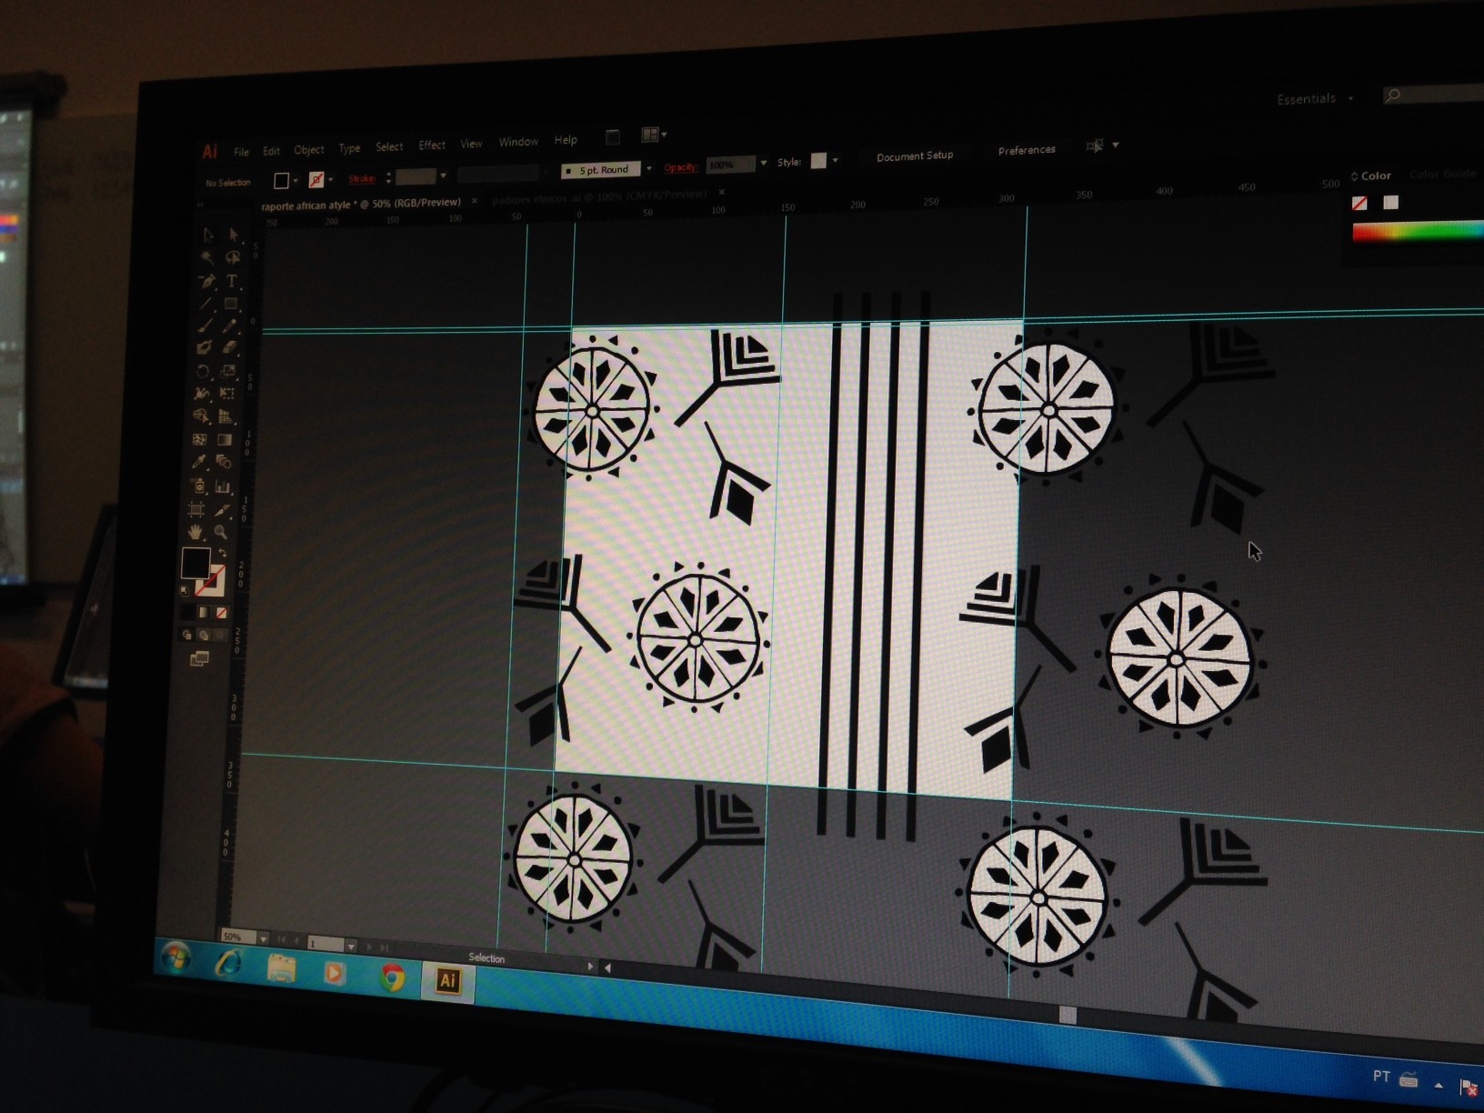Choose the Direct Selection arrow tool
Viewport: 1484px width, 1113px height.
pyautogui.click(x=233, y=235)
